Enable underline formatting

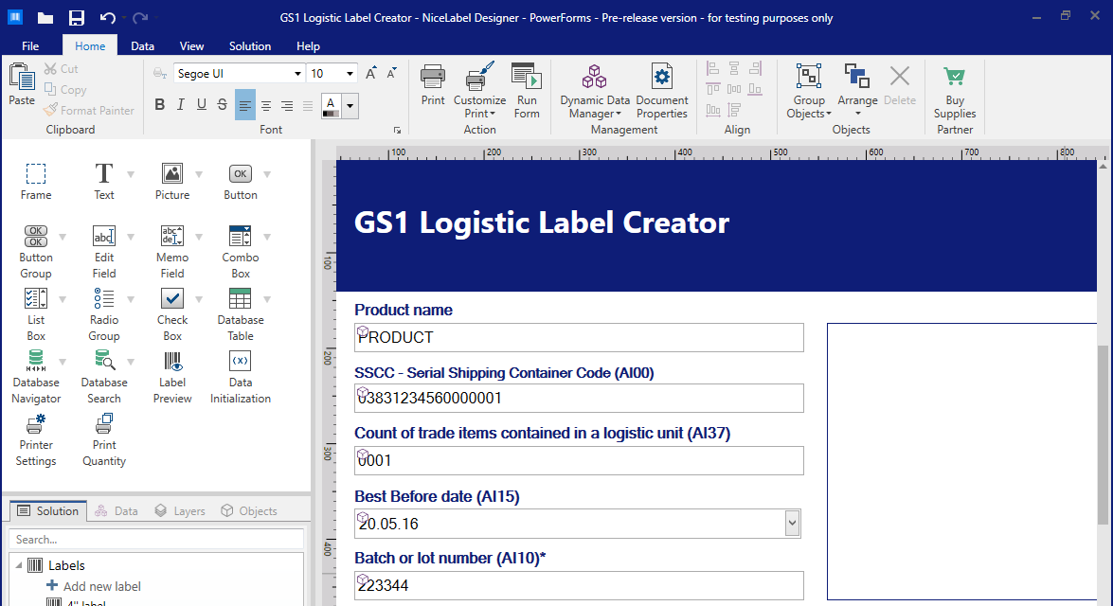pos(200,104)
